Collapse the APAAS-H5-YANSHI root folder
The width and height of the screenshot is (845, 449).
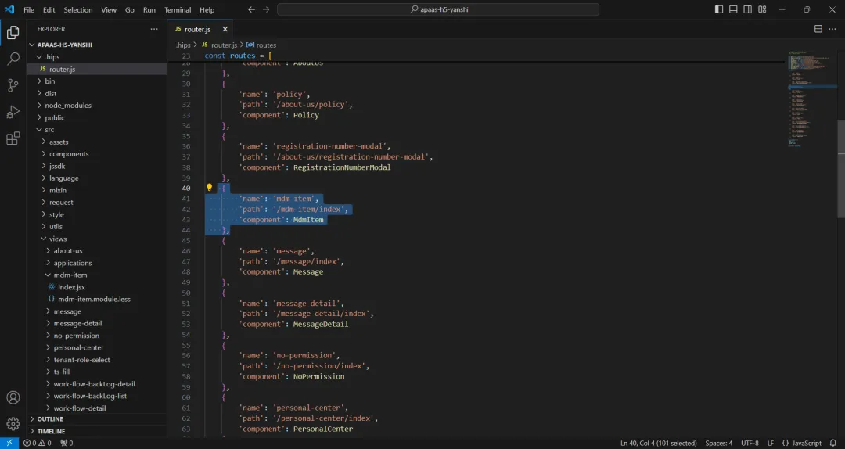tap(96, 45)
